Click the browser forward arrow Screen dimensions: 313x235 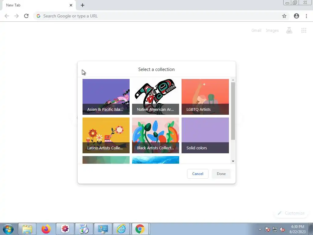[x=17, y=16]
